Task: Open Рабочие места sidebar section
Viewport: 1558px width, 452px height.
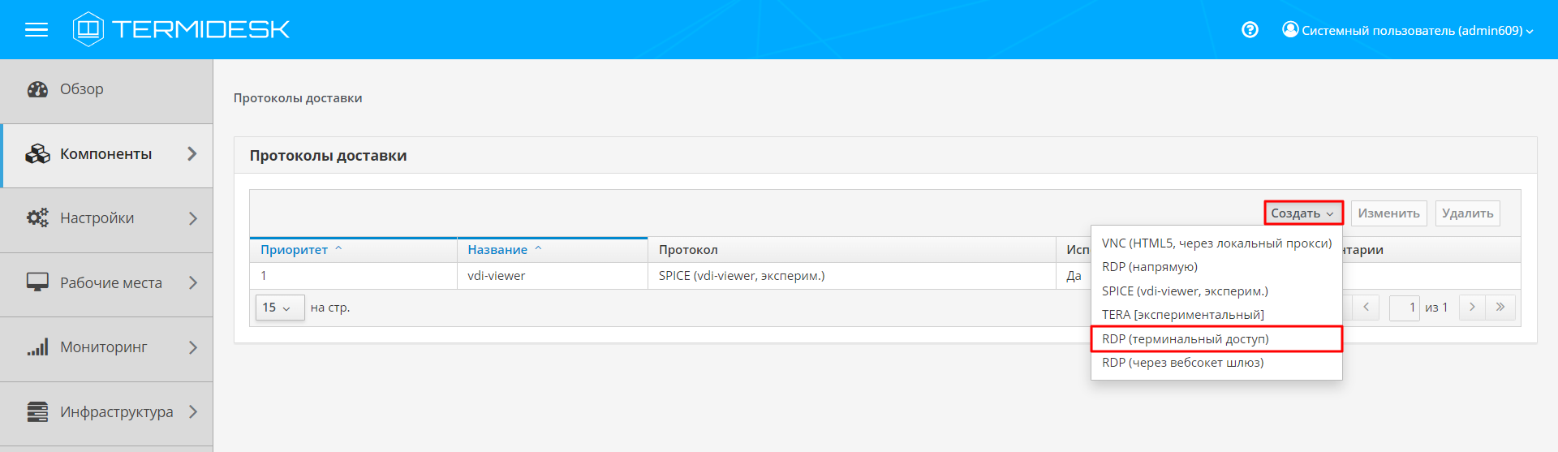Action: [106, 283]
